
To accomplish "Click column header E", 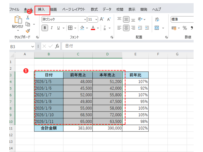I will coord(135,54).
